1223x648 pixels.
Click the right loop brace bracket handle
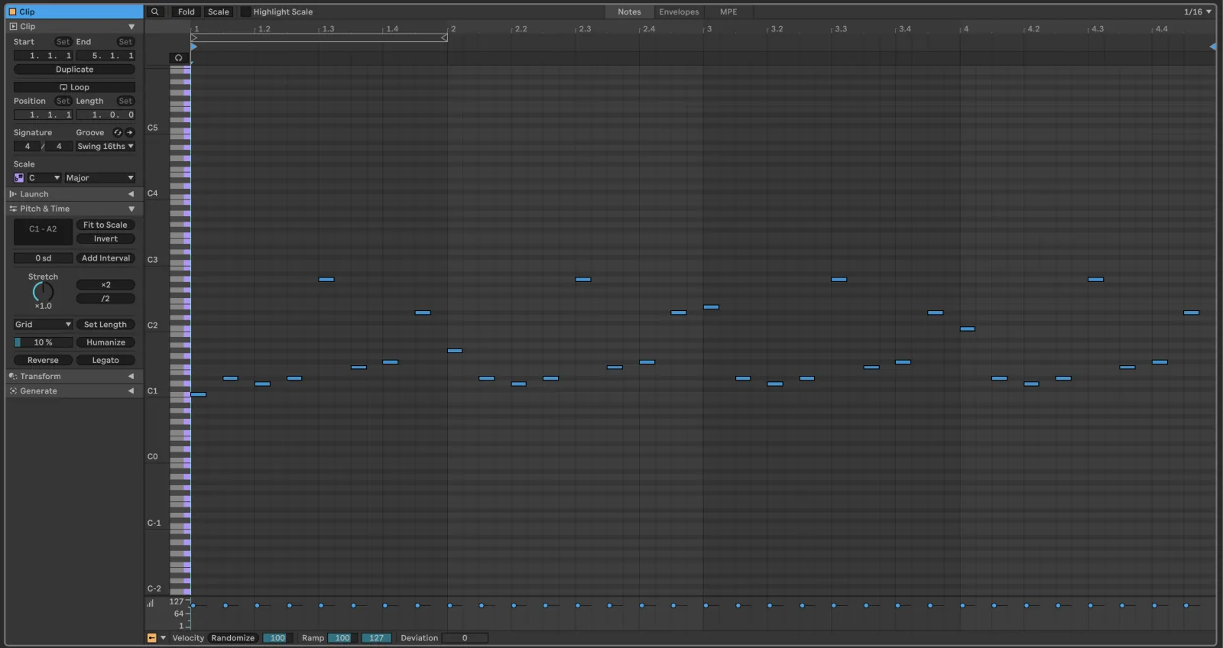pos(444,37)
